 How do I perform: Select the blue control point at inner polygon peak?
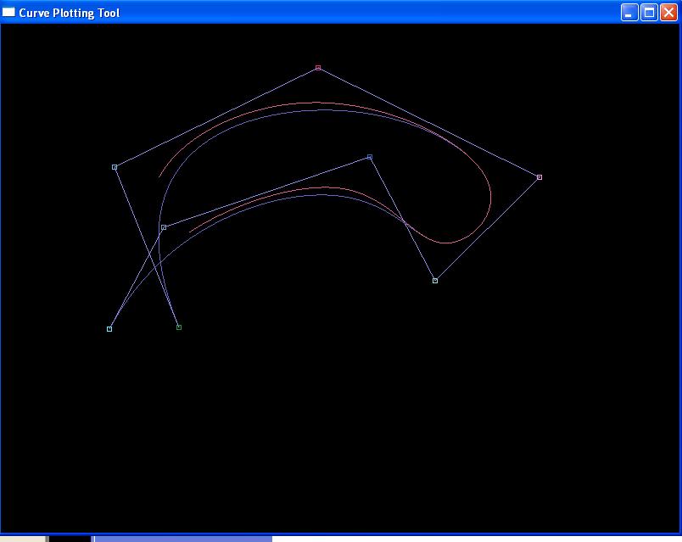(370, 157)
